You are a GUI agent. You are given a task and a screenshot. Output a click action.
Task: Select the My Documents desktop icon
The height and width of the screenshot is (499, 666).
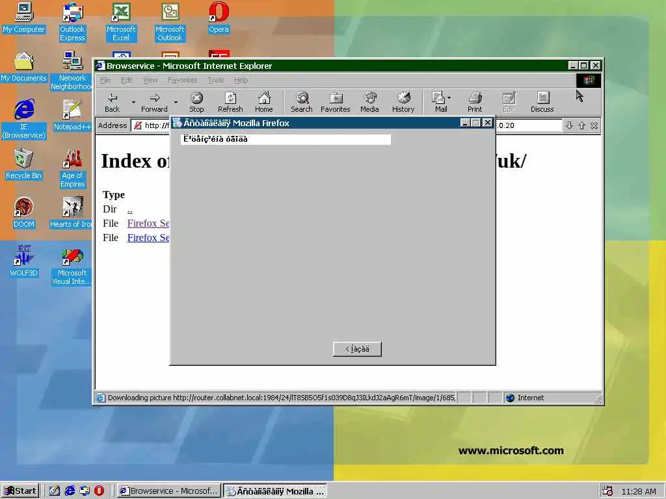(x=24, y=67)
